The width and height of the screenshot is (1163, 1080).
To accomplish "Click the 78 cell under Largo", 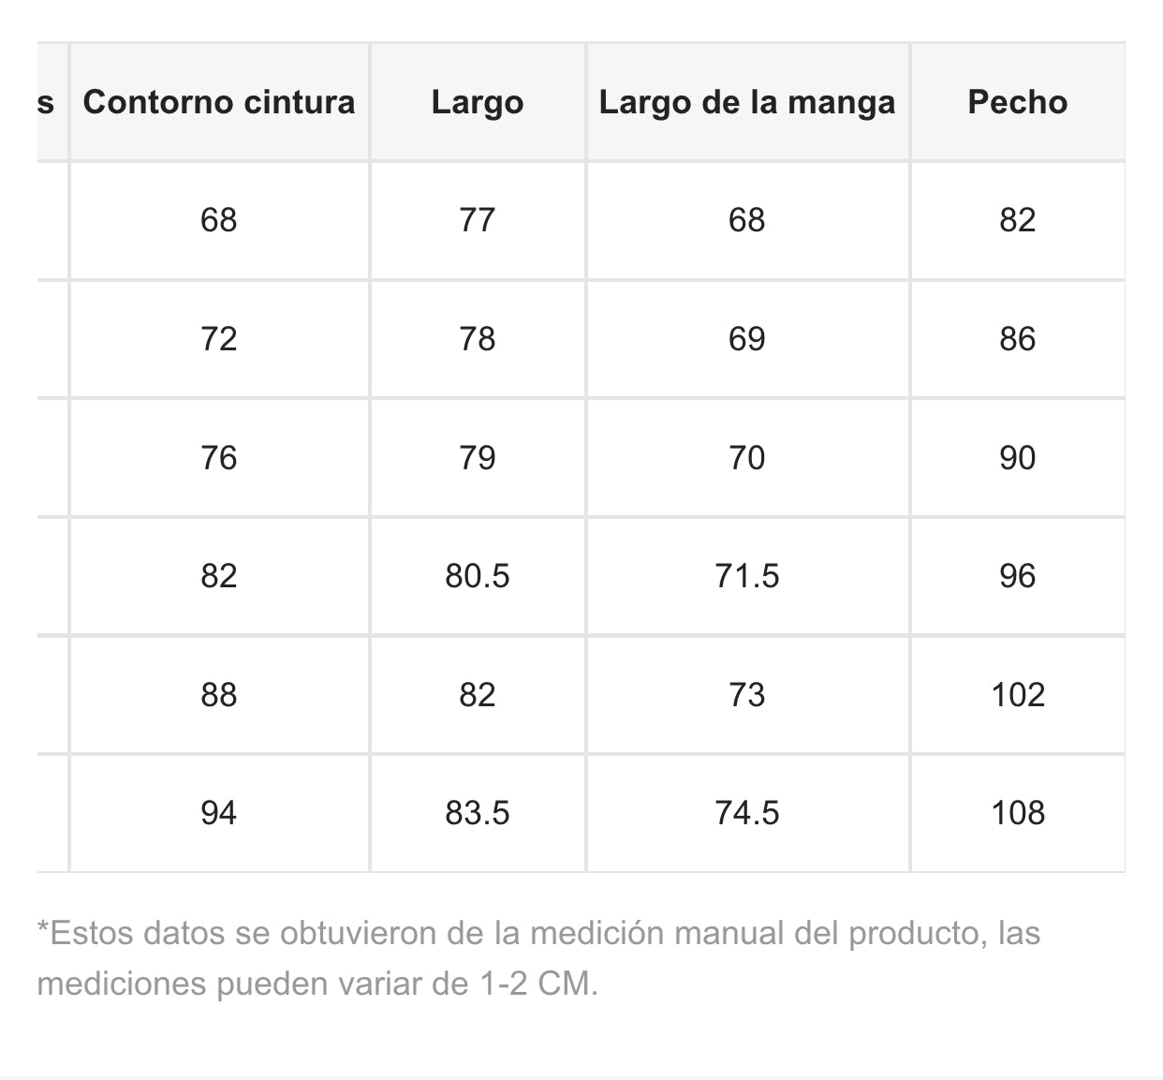I will (x=478, y=338).
